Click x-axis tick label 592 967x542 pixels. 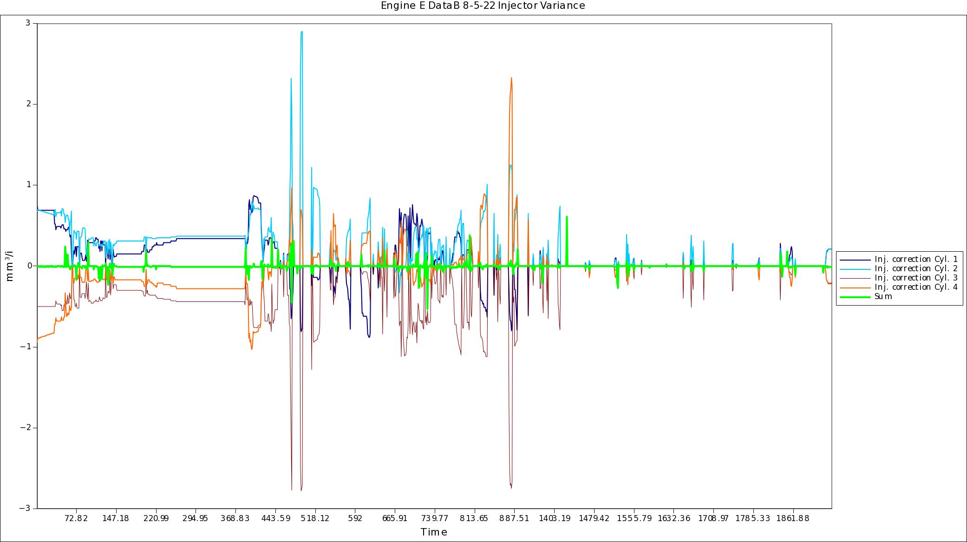(355, 518)
